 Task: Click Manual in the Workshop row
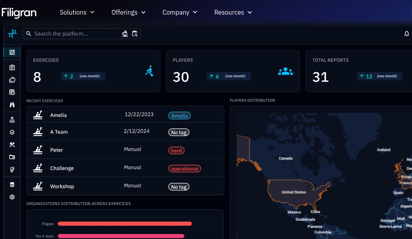(x=132, y=186)
